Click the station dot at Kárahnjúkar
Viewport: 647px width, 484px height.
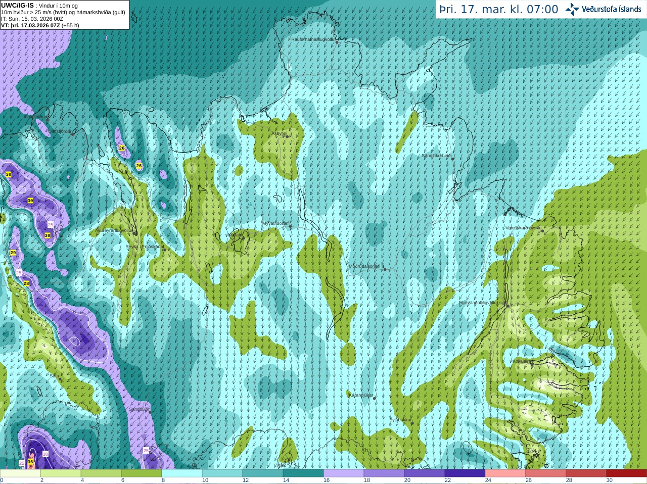point(375,399)
